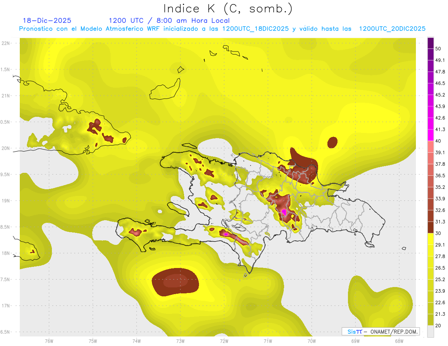448x346 pixels.
Task: Click the '25.2' color bar label
Action: tap(440, 280)
